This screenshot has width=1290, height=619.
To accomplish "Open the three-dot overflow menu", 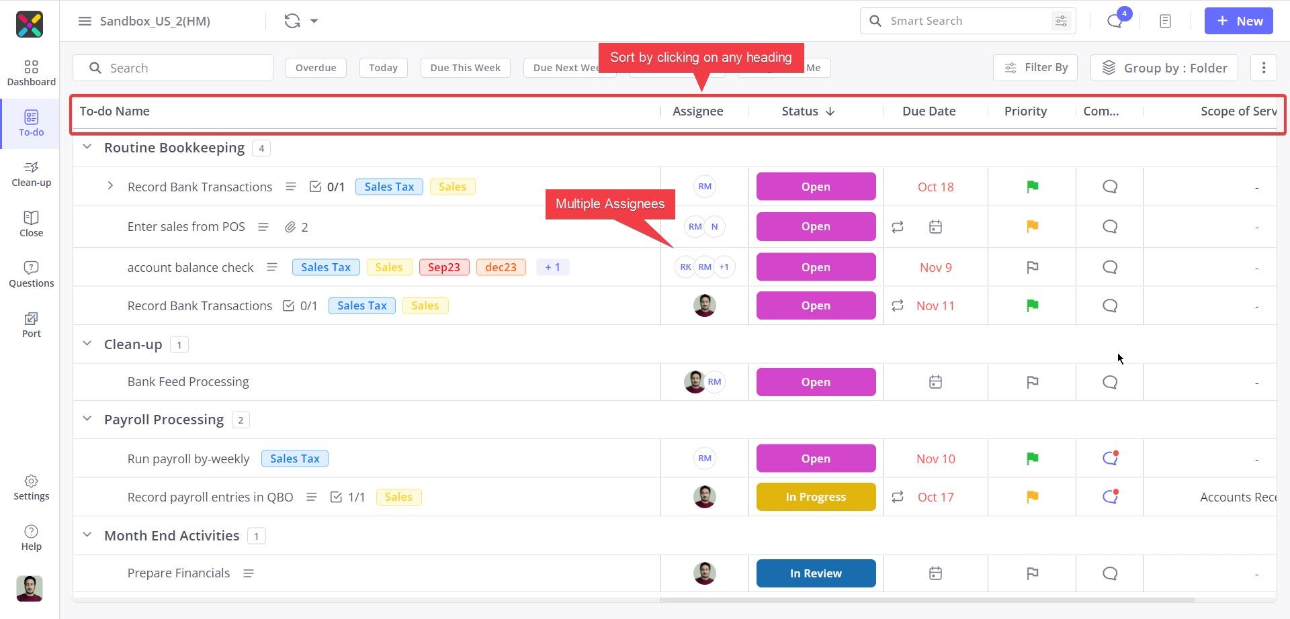I will coord(1264,68).
